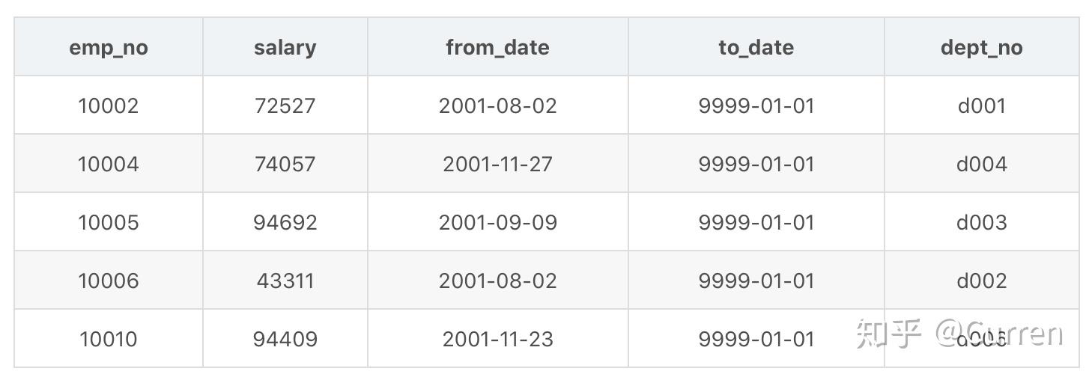
Task: Click the department cell d003
Action: coord(981,222)
